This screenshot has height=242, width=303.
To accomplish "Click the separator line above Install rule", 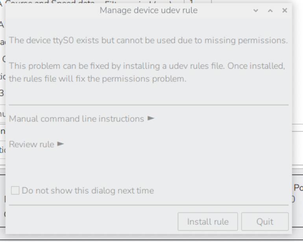I will (148, 205).
